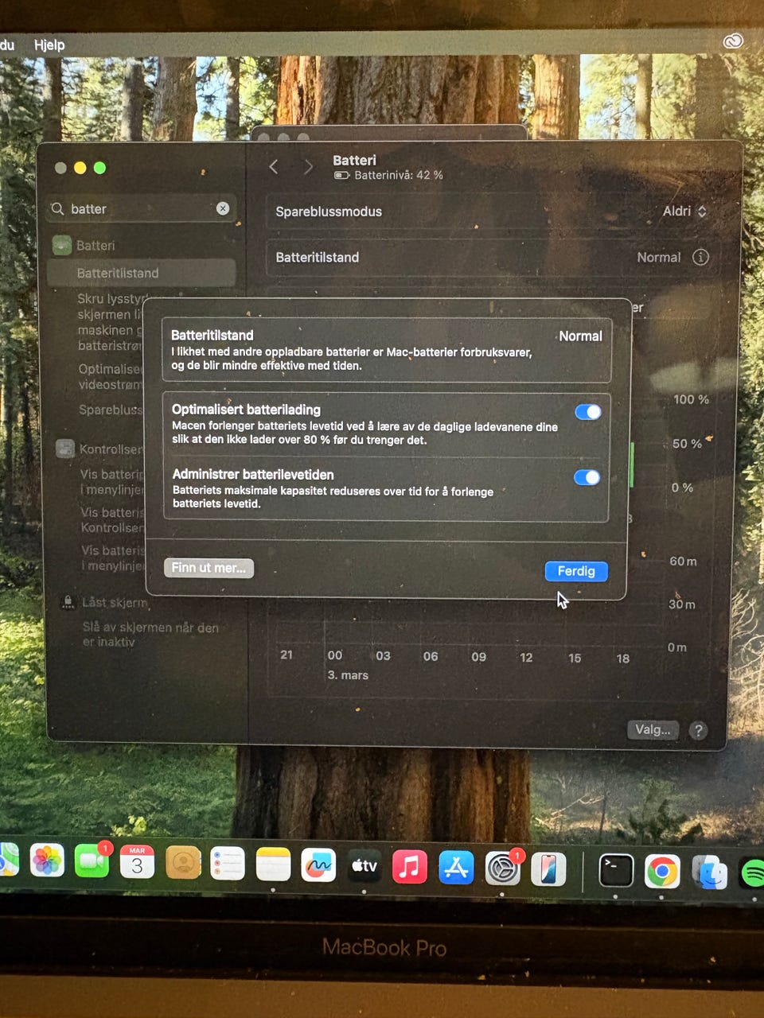Image resolution: width=764 pixels, height=1018 pixels.
Task: Open Spotify from the dock
Action: coord(753,874)
